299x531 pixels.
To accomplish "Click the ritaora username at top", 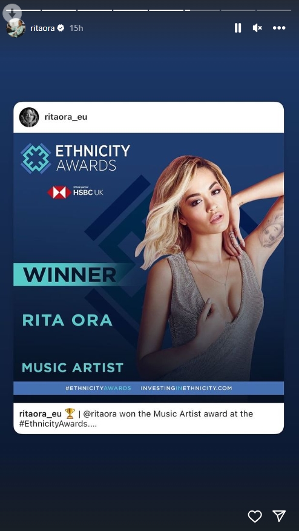I will click(42, 28).
